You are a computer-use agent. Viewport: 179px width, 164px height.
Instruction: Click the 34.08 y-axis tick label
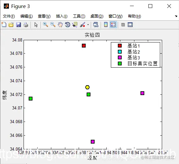(x=17, y=40)
